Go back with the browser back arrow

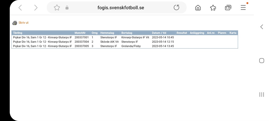[x=20, y=8]
